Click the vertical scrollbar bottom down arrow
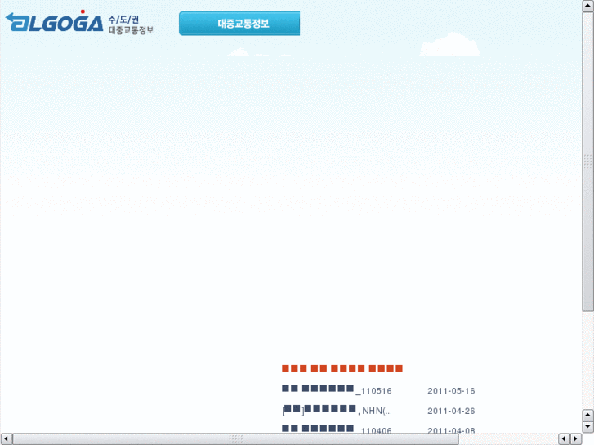Image resolution: width=594 pixels, height=445 pixels. click(587, 426)
